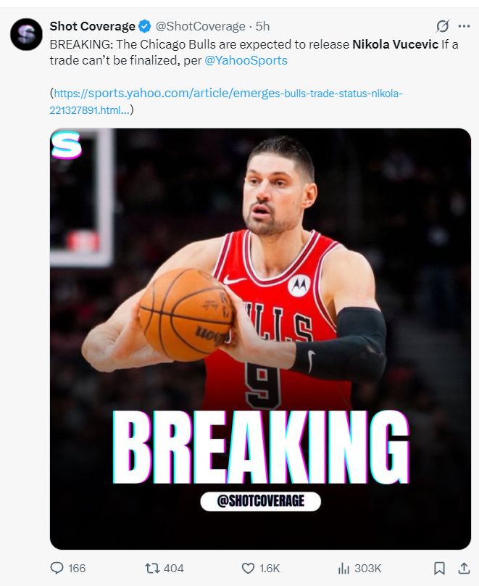Open the tweet via the 5h timestamp
The image size is (479, 586).
tap(263, 26)
